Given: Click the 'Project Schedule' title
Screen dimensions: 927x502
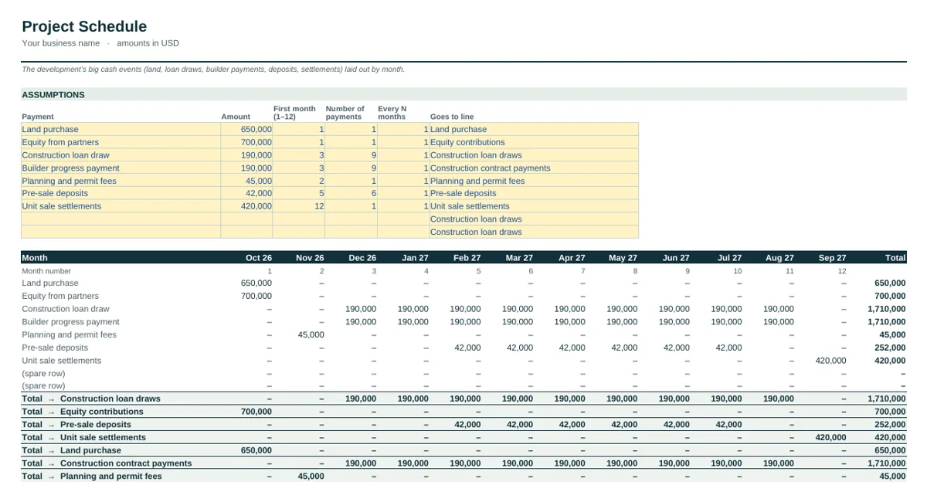Looking at the screenshot, I should pos(84,26).
